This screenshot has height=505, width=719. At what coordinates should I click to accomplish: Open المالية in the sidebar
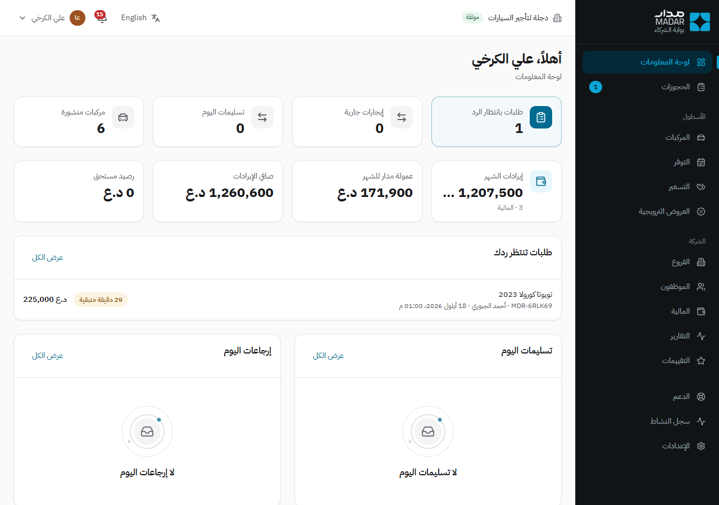647,311
